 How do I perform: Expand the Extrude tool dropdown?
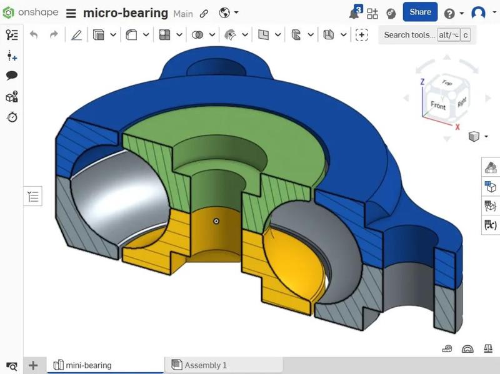tap(113, 35)
